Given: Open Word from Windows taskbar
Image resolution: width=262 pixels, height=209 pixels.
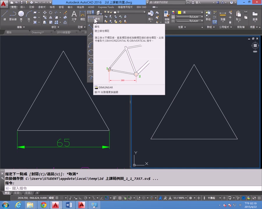Looking at the screenshot, I should pyautogui.click(x=69, y=205).
